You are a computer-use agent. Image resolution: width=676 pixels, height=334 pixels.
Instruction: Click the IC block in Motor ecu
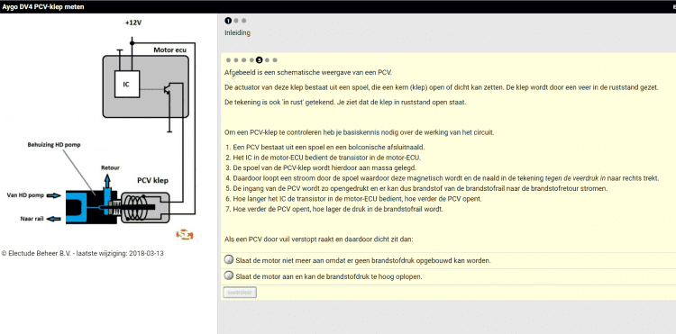pyautogui.click(x=126, y=85)
